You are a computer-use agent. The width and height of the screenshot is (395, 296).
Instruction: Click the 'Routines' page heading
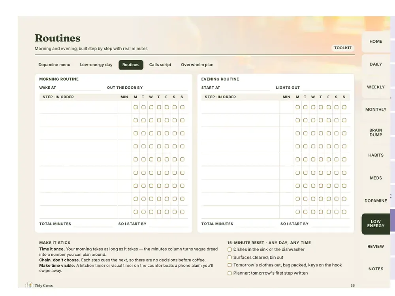(58, 38)
